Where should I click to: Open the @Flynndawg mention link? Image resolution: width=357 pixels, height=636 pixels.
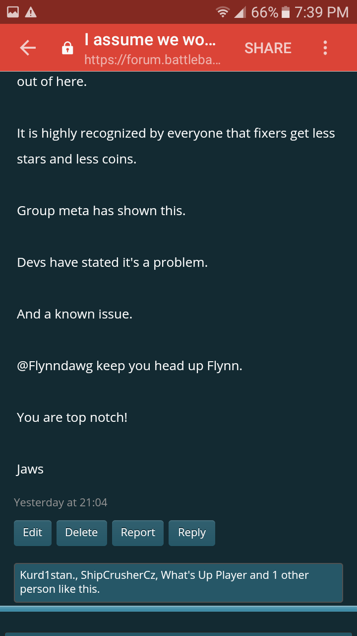tap(55, 366)
